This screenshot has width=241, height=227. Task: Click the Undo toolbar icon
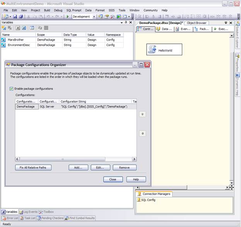click(x=48, y=17)
